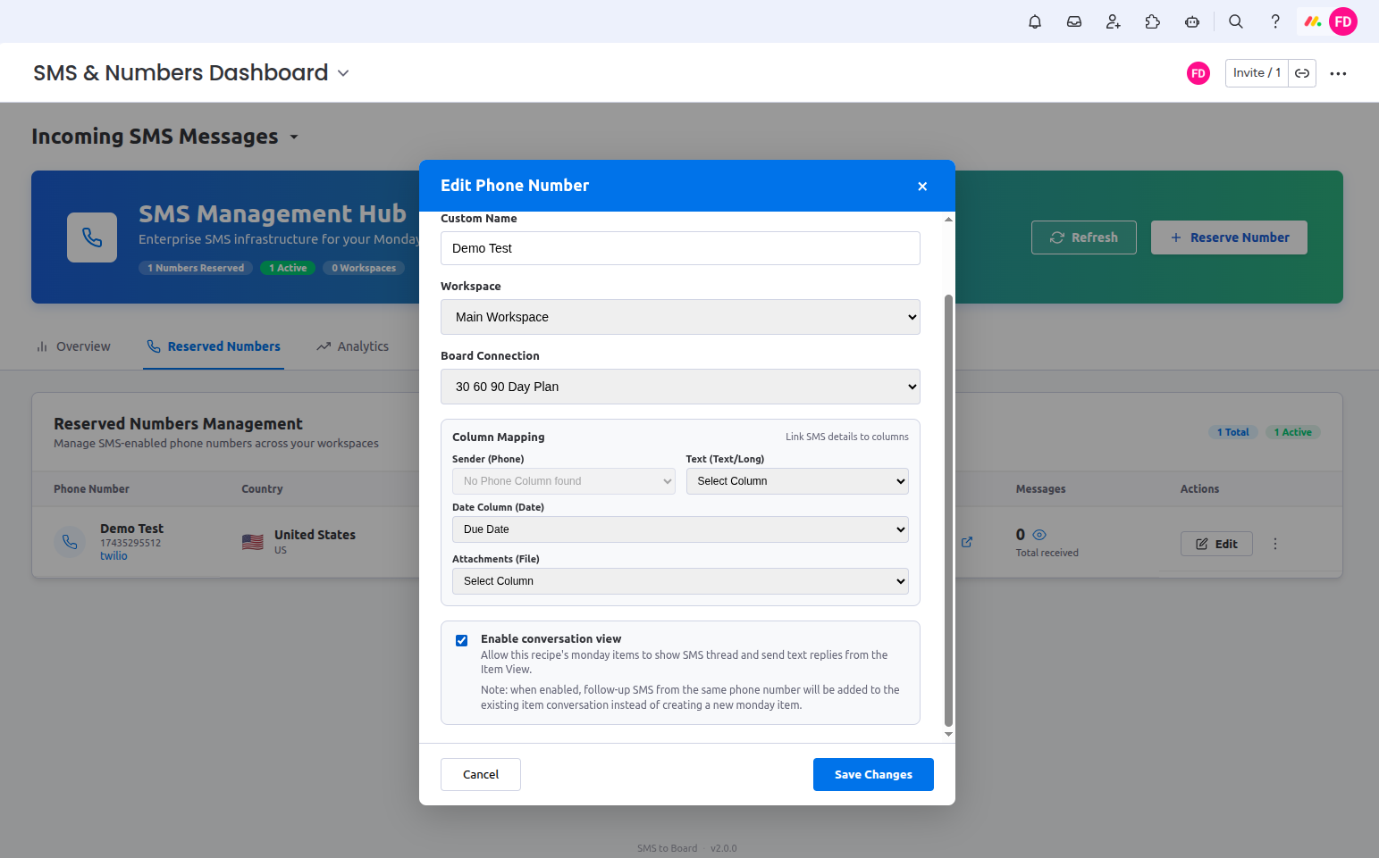
Task: Click the monday logo icon
Action: [1312, 21]
